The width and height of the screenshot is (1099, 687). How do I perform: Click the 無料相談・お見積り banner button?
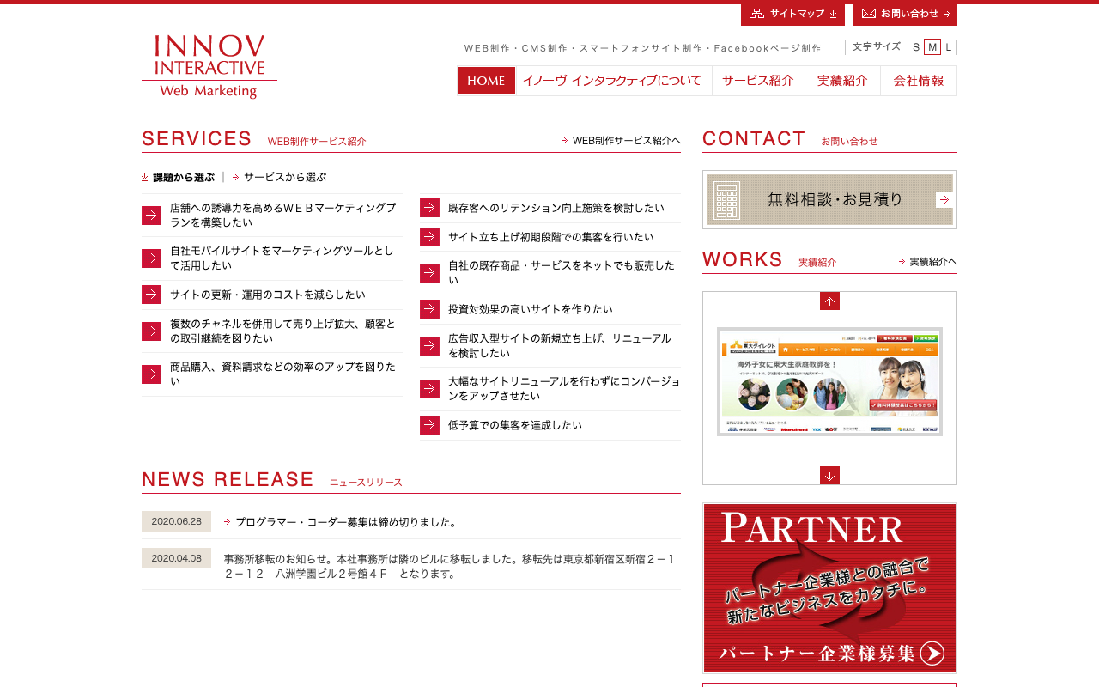[829, 200]
